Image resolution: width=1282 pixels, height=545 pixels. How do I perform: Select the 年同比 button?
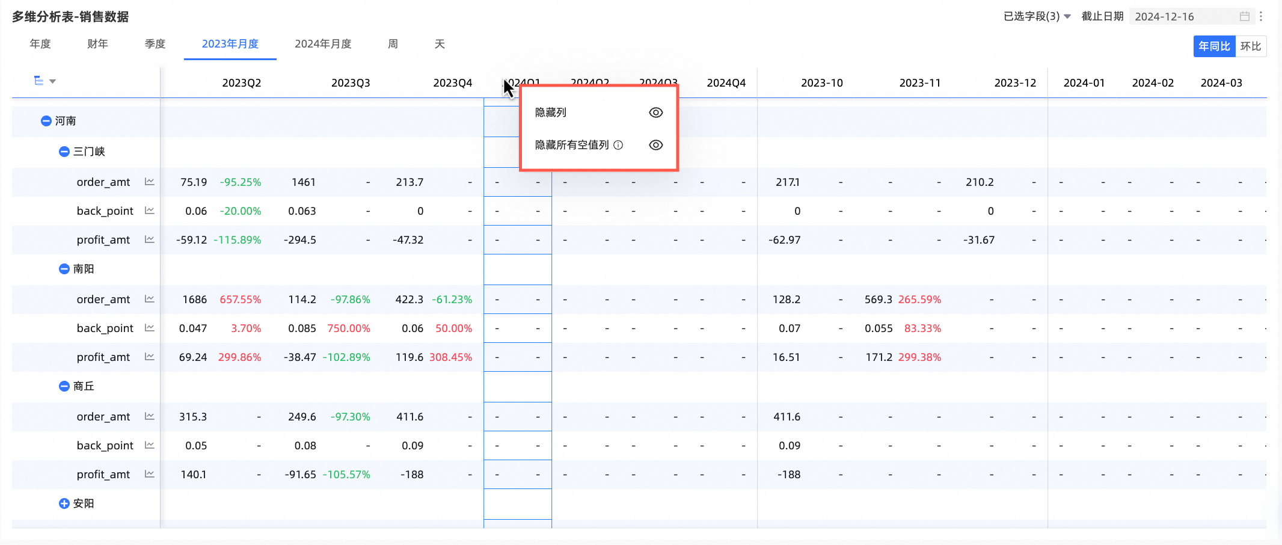1214,46
